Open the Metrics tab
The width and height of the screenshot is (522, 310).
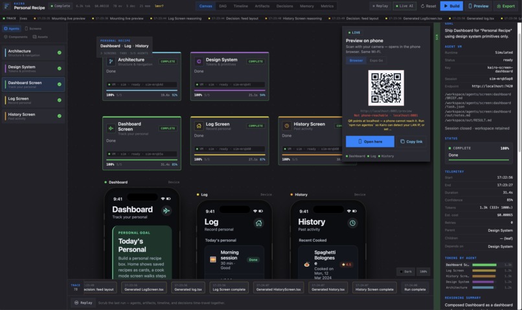coord(327,6)
